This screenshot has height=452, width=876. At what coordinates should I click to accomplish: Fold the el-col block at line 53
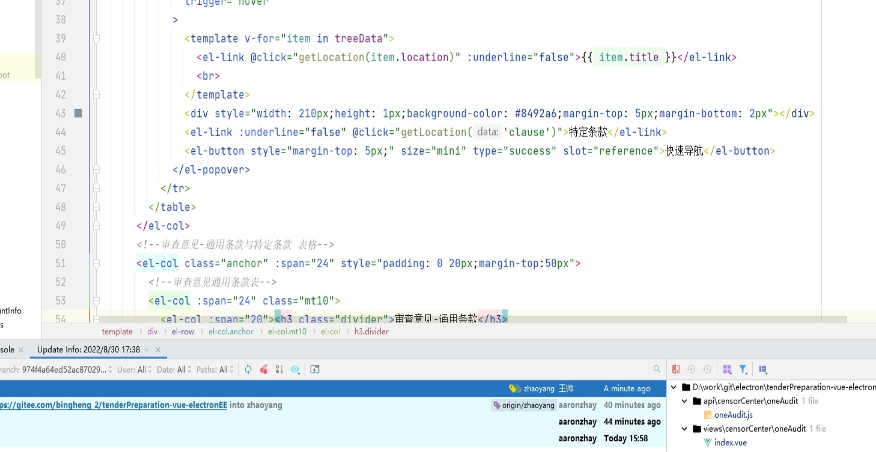(96, 301)
